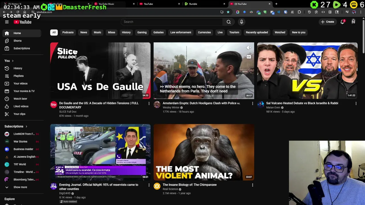
Task: Open Liked videos in the sidebar
Action: pos(22,106)
